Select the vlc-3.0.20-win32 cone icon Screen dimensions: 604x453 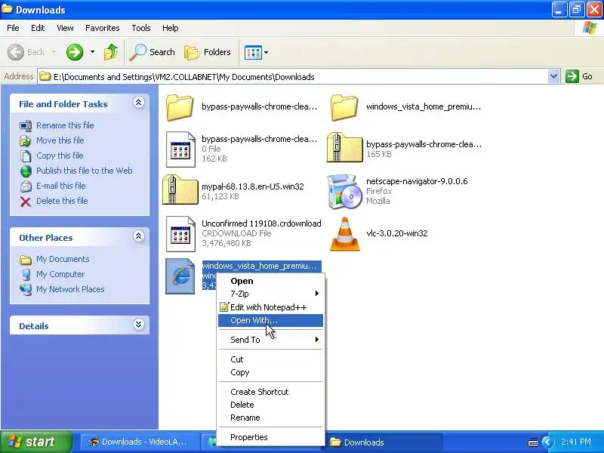point(345,234)
